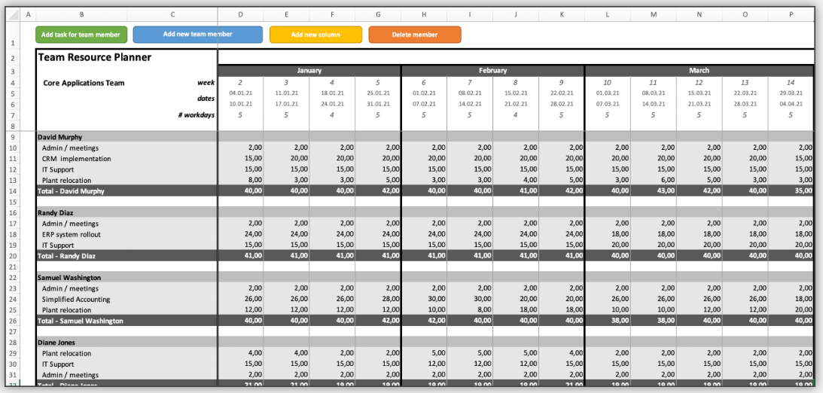
Task: Select the February month header
Action: pos(492,70)
